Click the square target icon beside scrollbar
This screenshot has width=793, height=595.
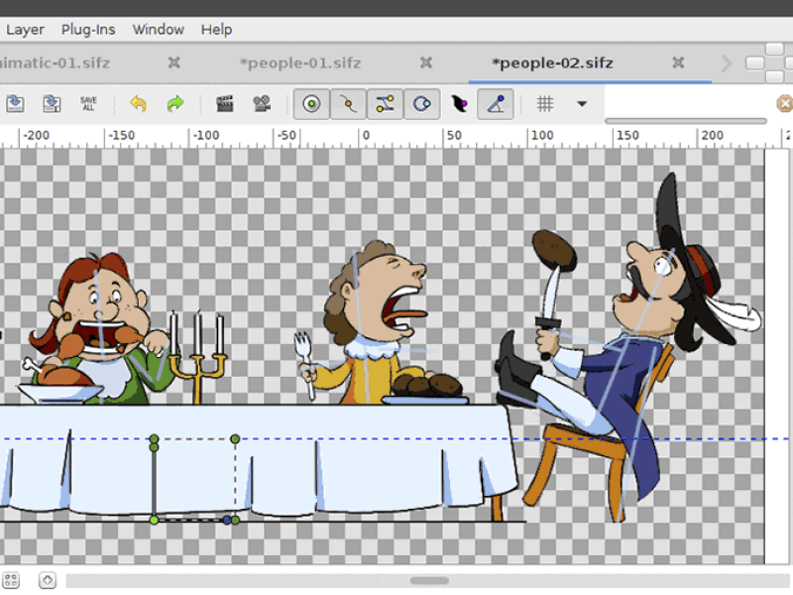coord(47,580)
